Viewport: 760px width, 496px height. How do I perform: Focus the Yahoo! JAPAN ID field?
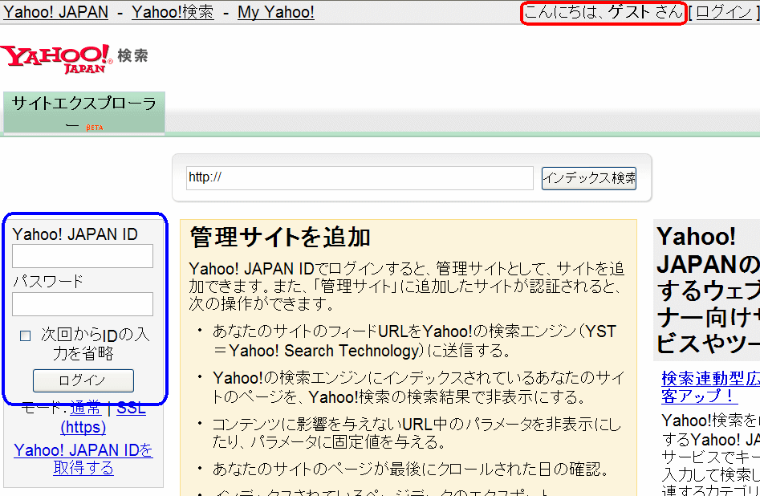(83, 256)
